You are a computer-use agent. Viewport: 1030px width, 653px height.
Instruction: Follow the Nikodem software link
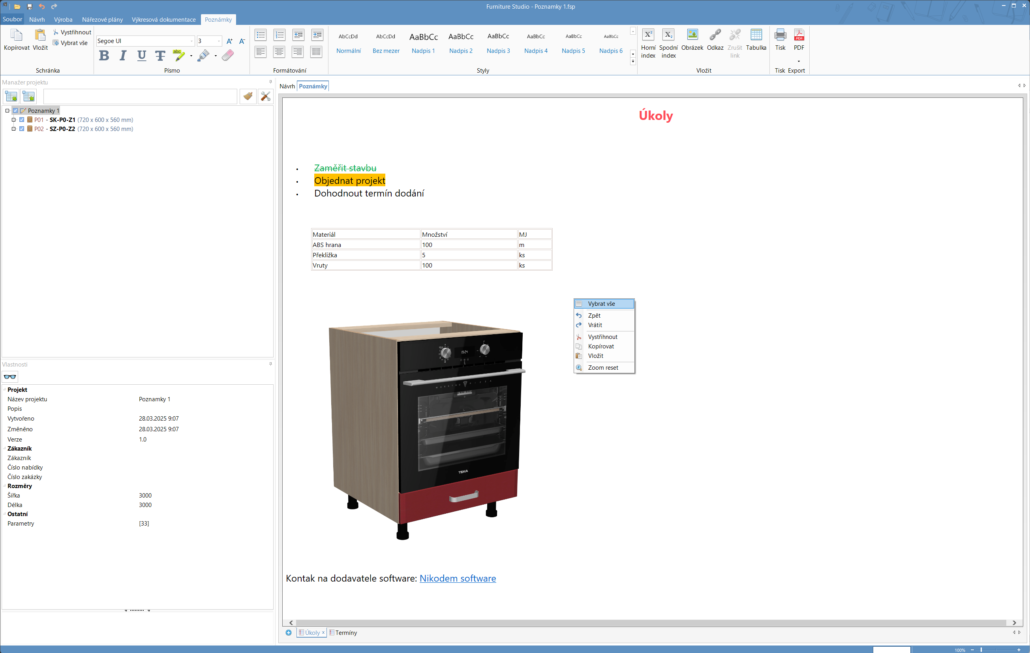tap(458, 578)
